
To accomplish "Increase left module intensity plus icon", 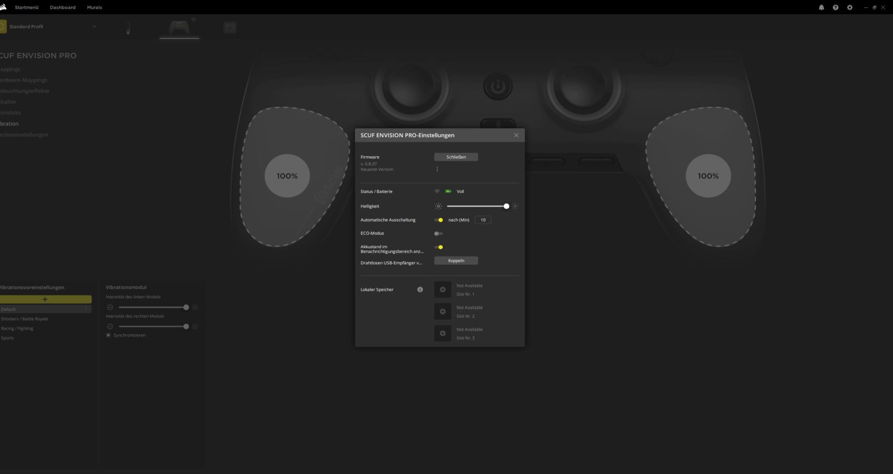I will click(195, 307).
